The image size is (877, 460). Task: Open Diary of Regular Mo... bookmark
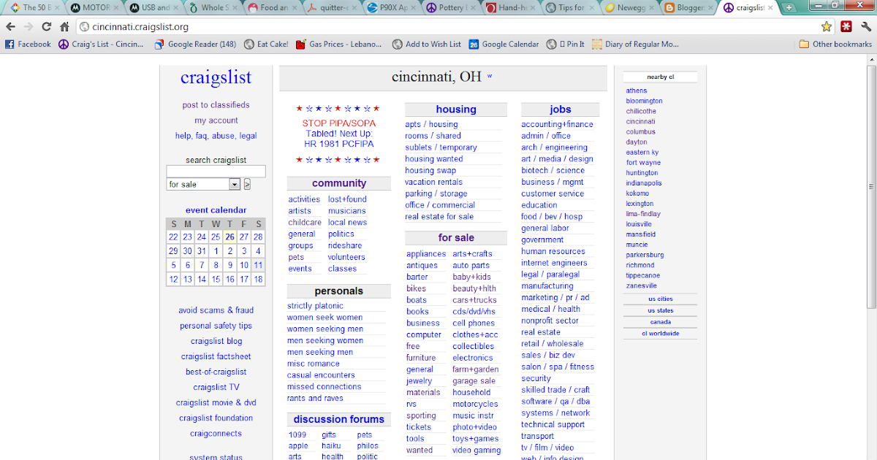pyautogui.click(x=636, y=44)
